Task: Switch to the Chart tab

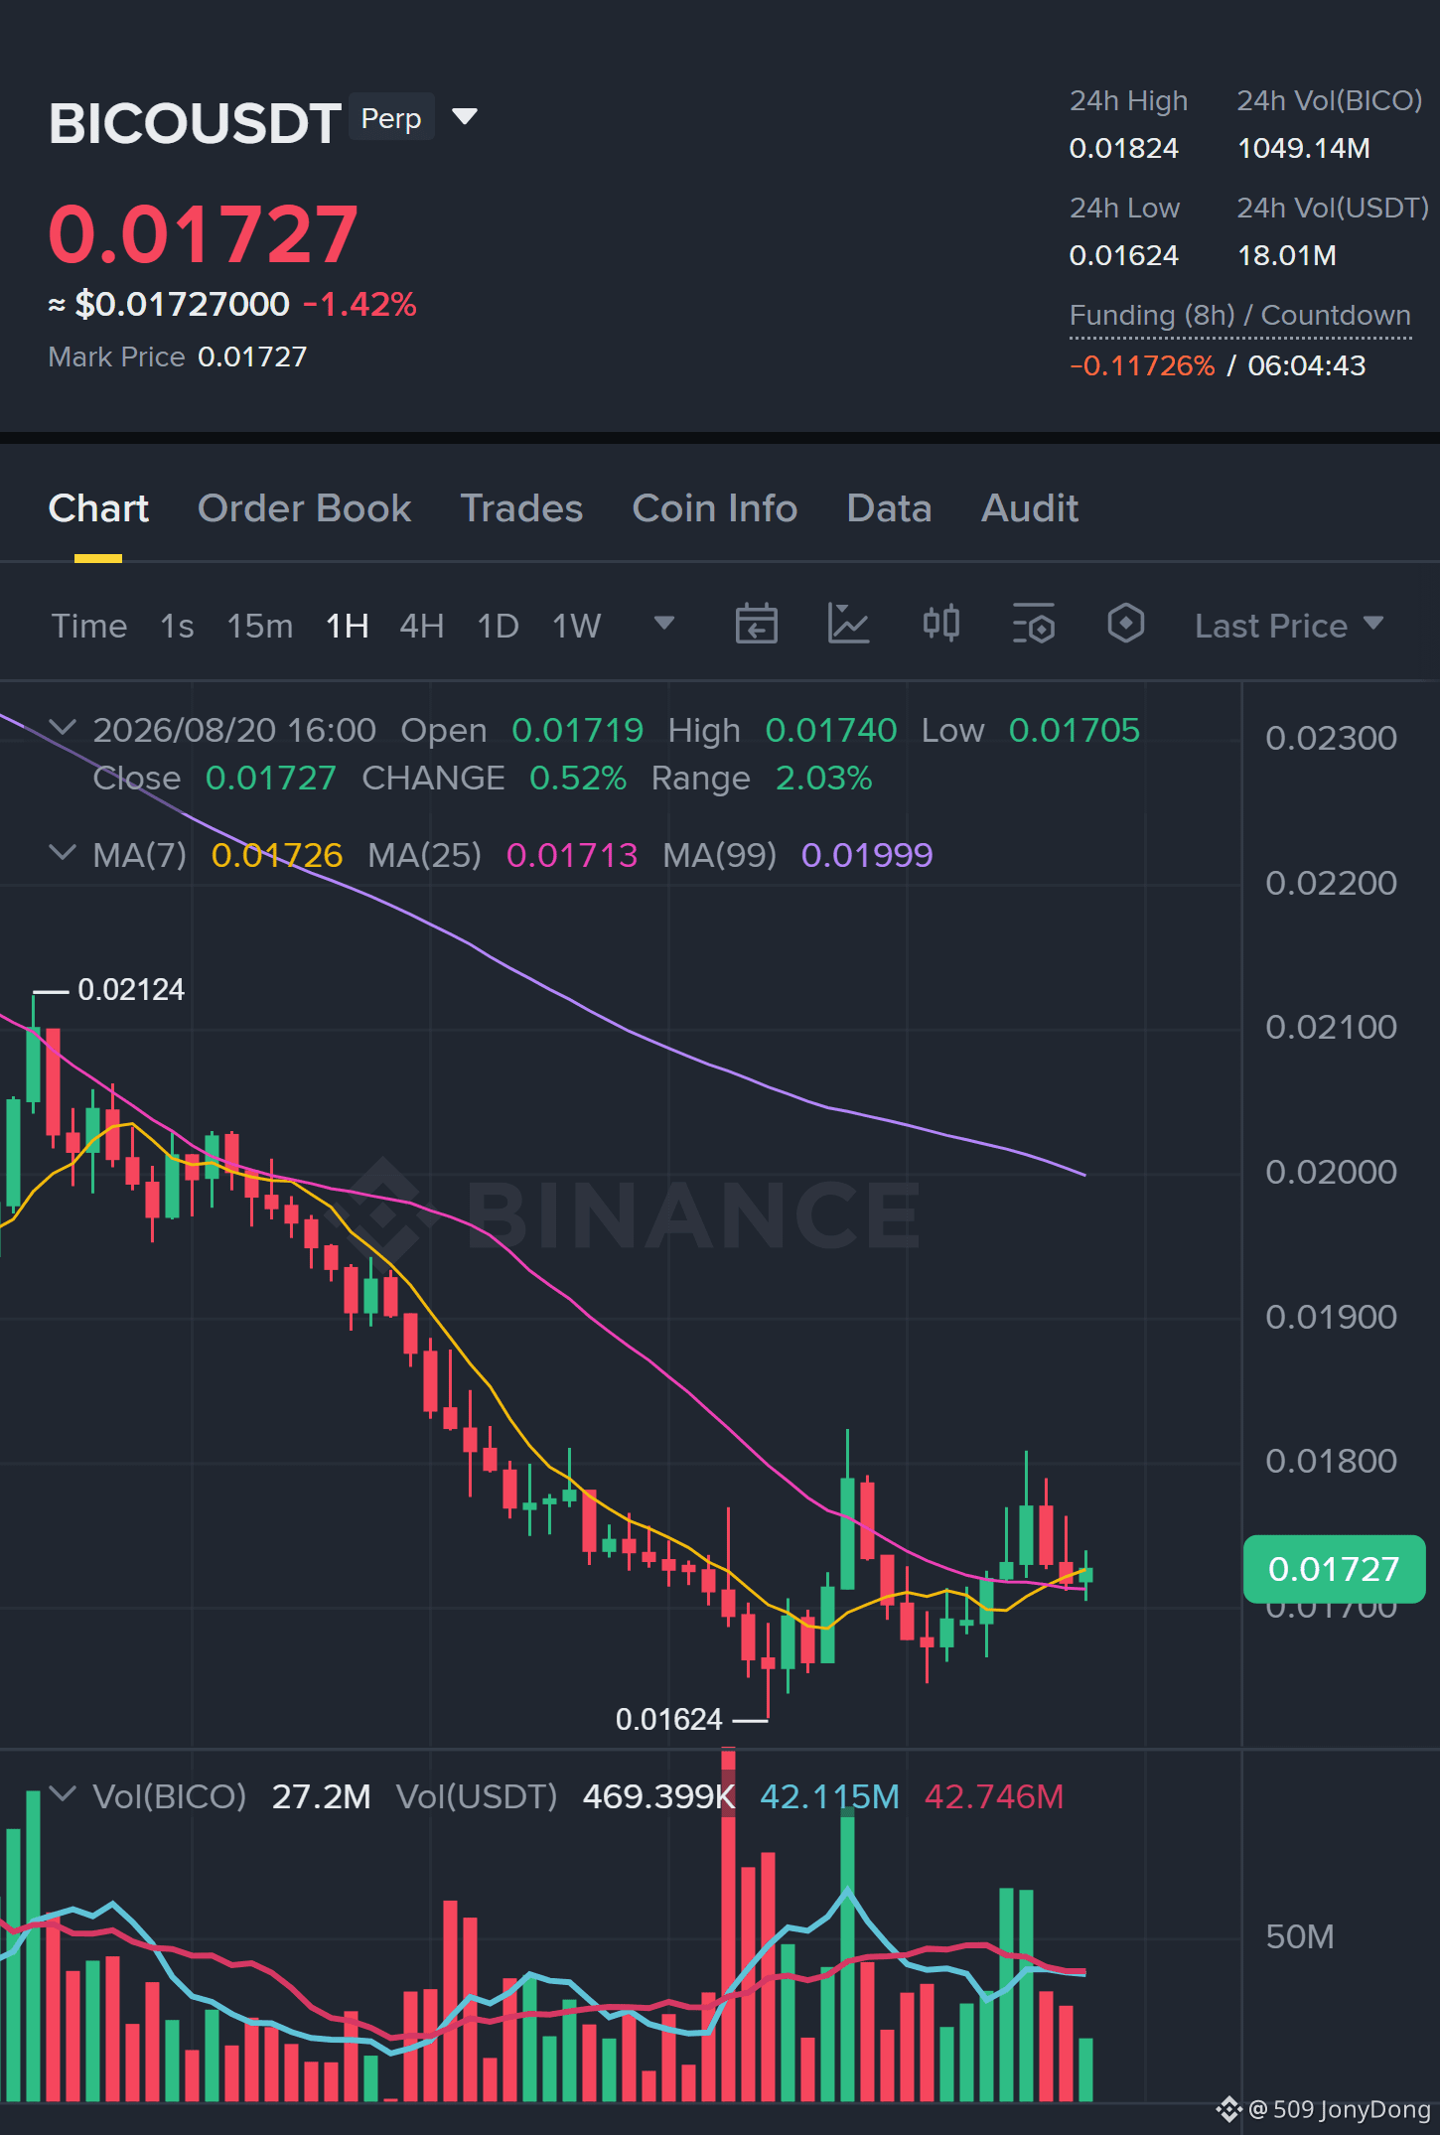Action: pos(98,508)
